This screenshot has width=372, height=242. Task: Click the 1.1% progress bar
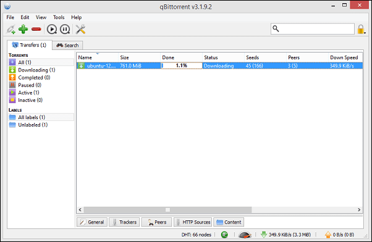(182, 65)
